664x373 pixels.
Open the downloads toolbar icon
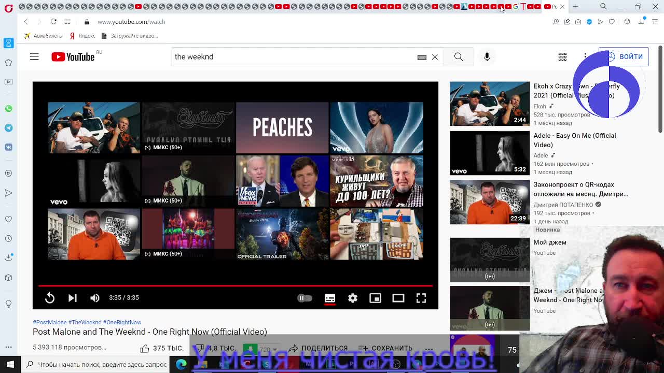[642, 22]
